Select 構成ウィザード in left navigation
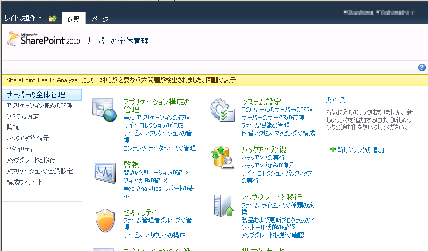Screen dimensions: 428x251 pyautogui.click(x=25, y=182)
